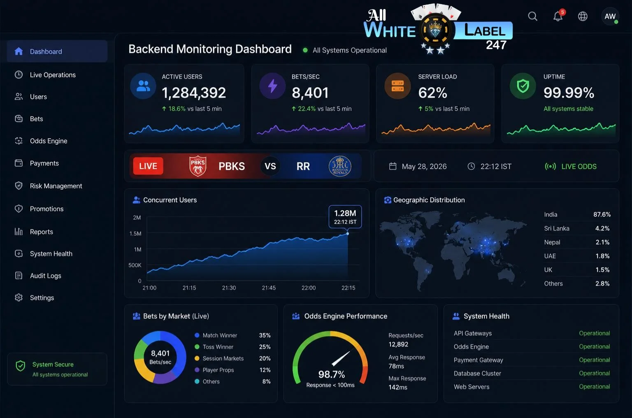Open the AW user avatar
Screen dimensions: 632x418
tap(610, 16)
